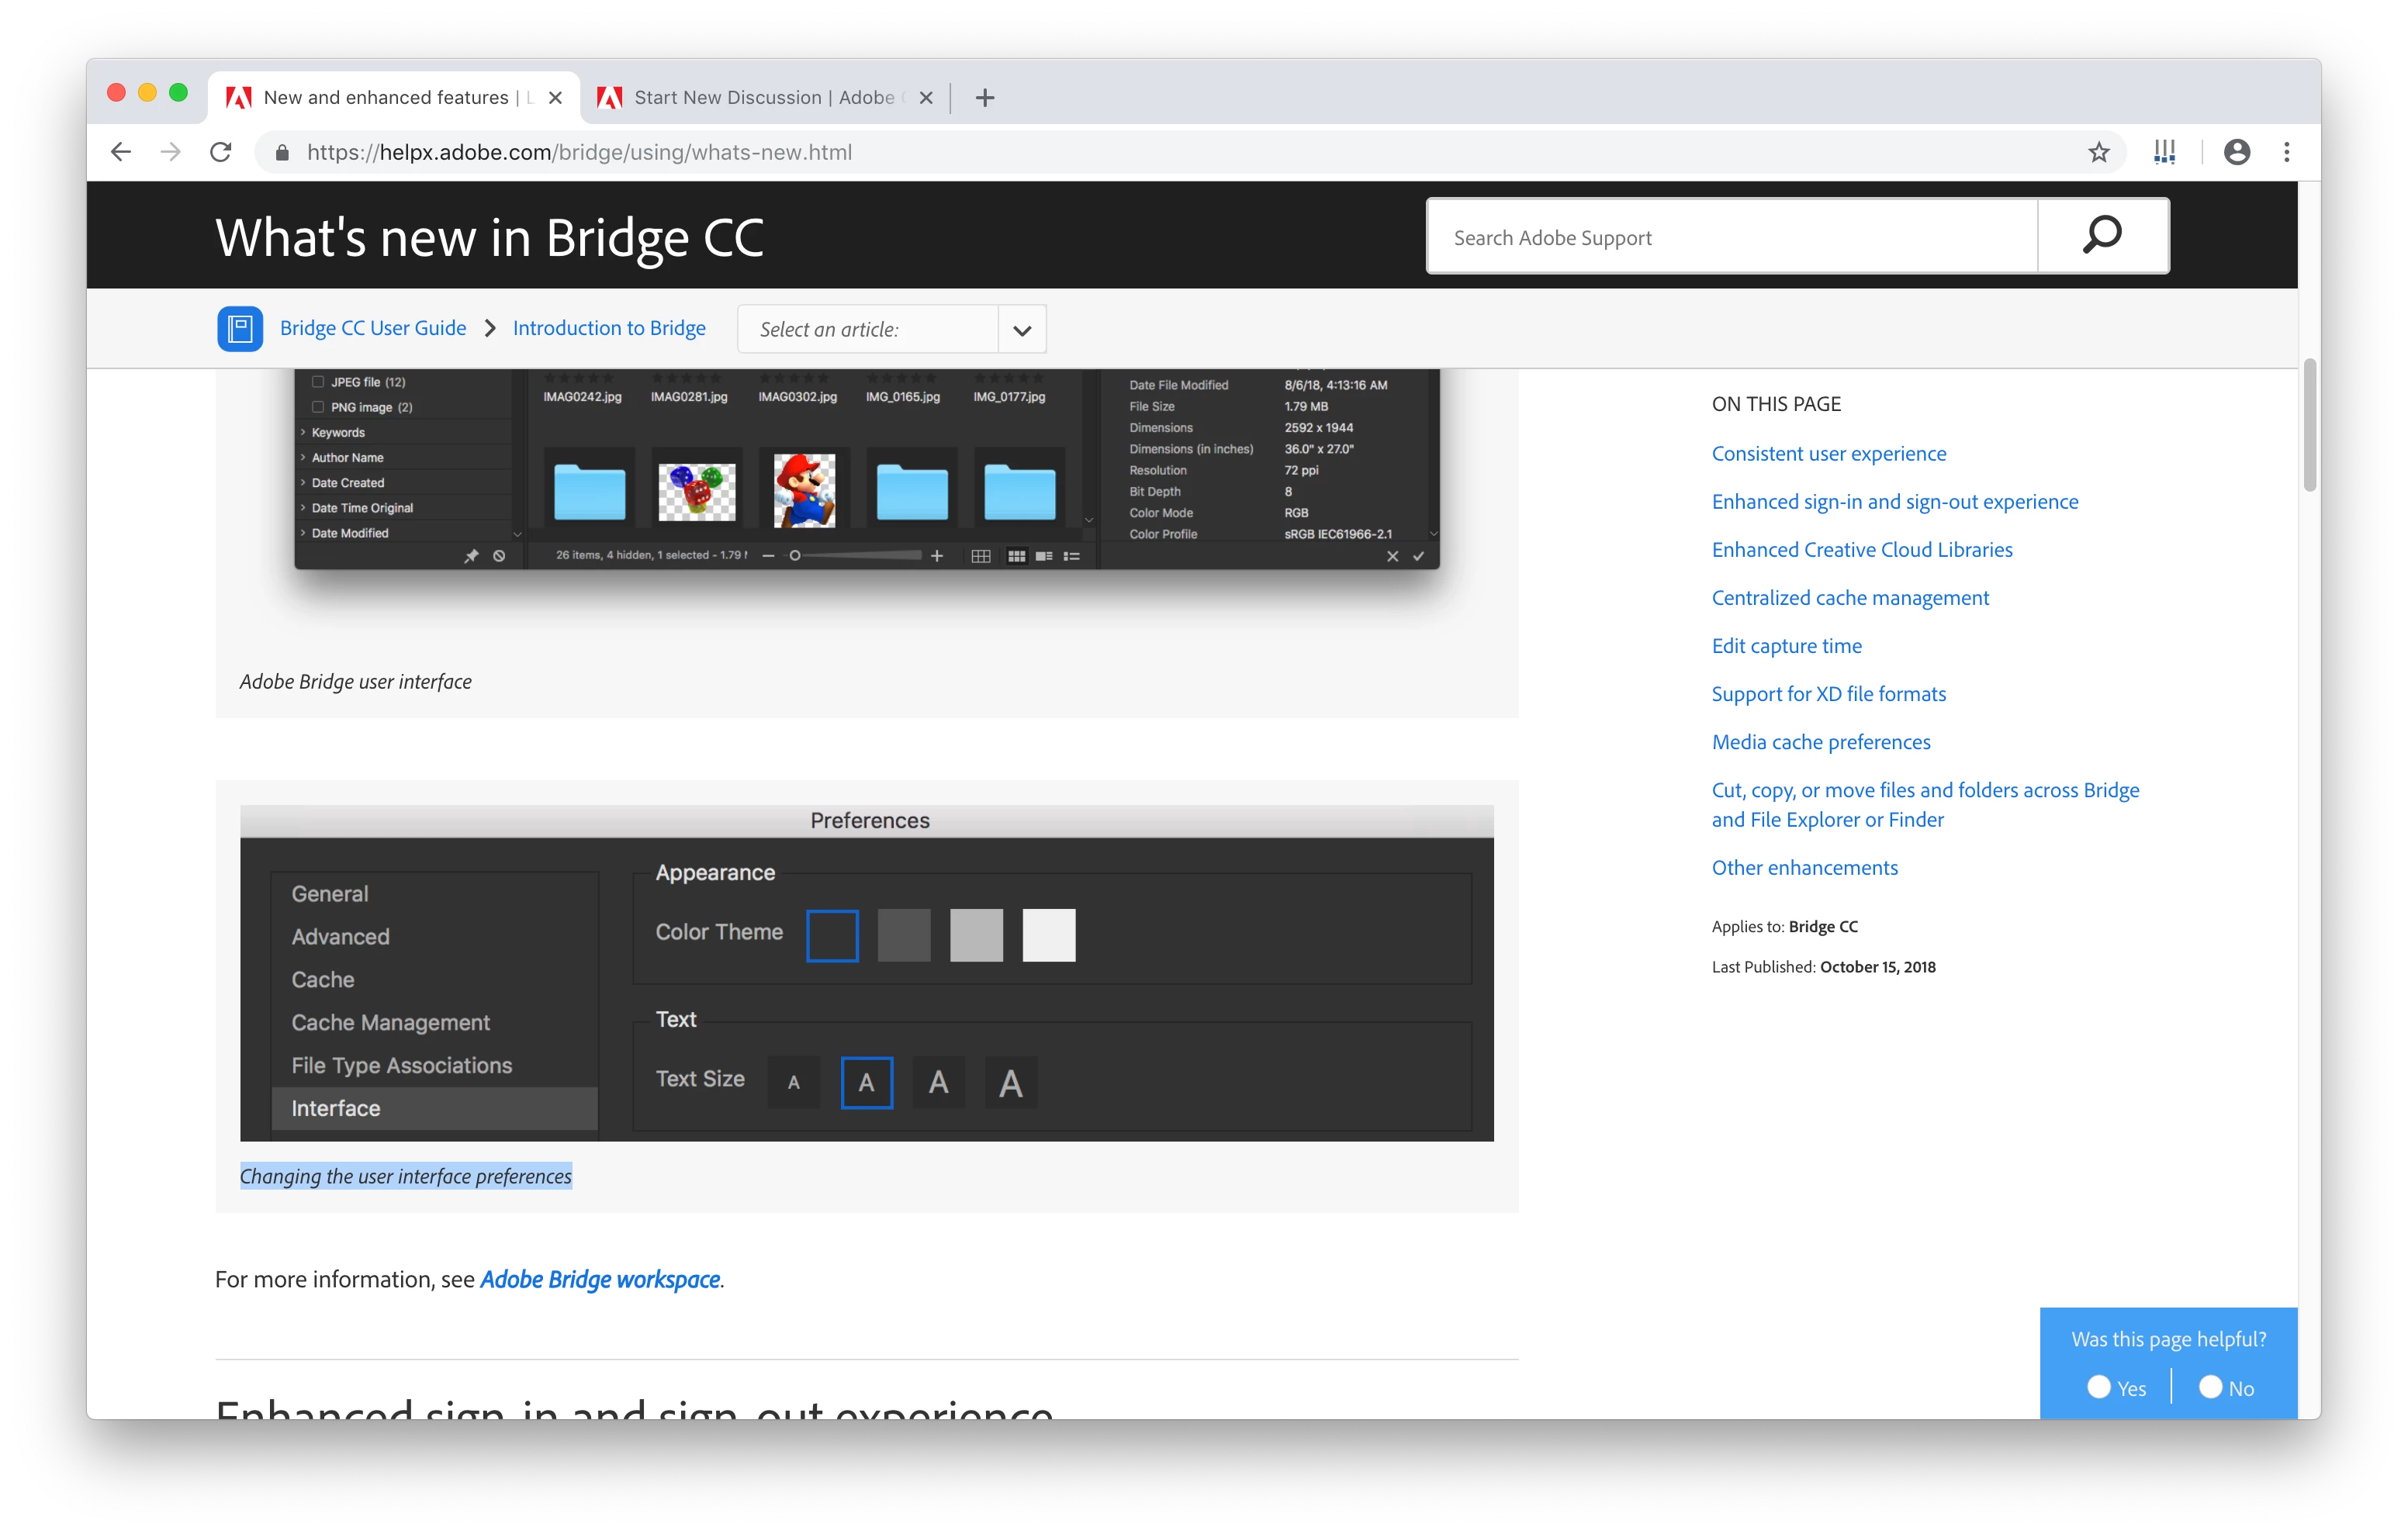Click the Introduction to Bridge breadcrumb link

609,329
